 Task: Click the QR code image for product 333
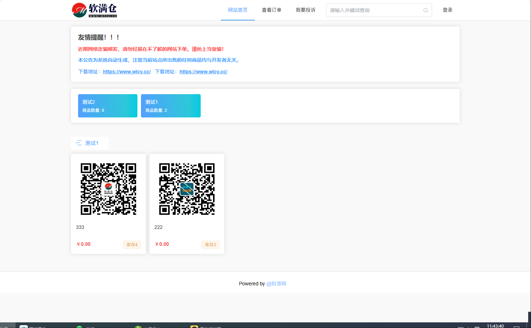tap(108, 189)
